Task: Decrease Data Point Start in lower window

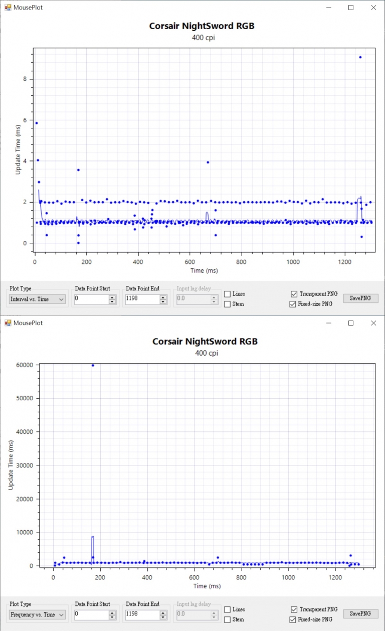Action: pyautogui.click(x=113, y=617)
